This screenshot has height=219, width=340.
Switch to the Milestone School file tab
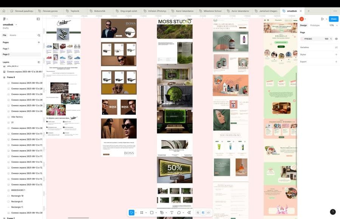(x=210, y=11)
